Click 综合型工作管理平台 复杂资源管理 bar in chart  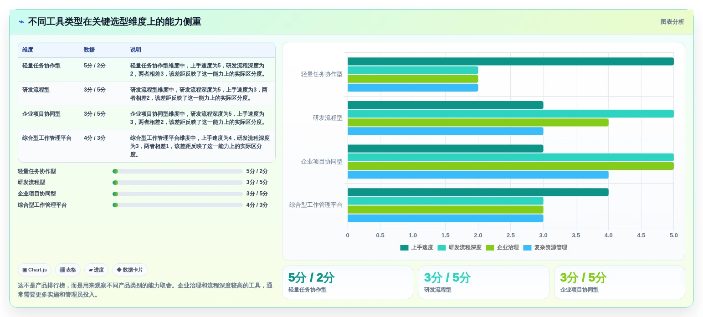coord(446,218)
